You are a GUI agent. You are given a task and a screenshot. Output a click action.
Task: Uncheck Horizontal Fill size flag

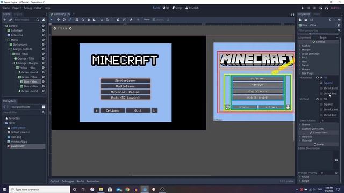(321, 78)
